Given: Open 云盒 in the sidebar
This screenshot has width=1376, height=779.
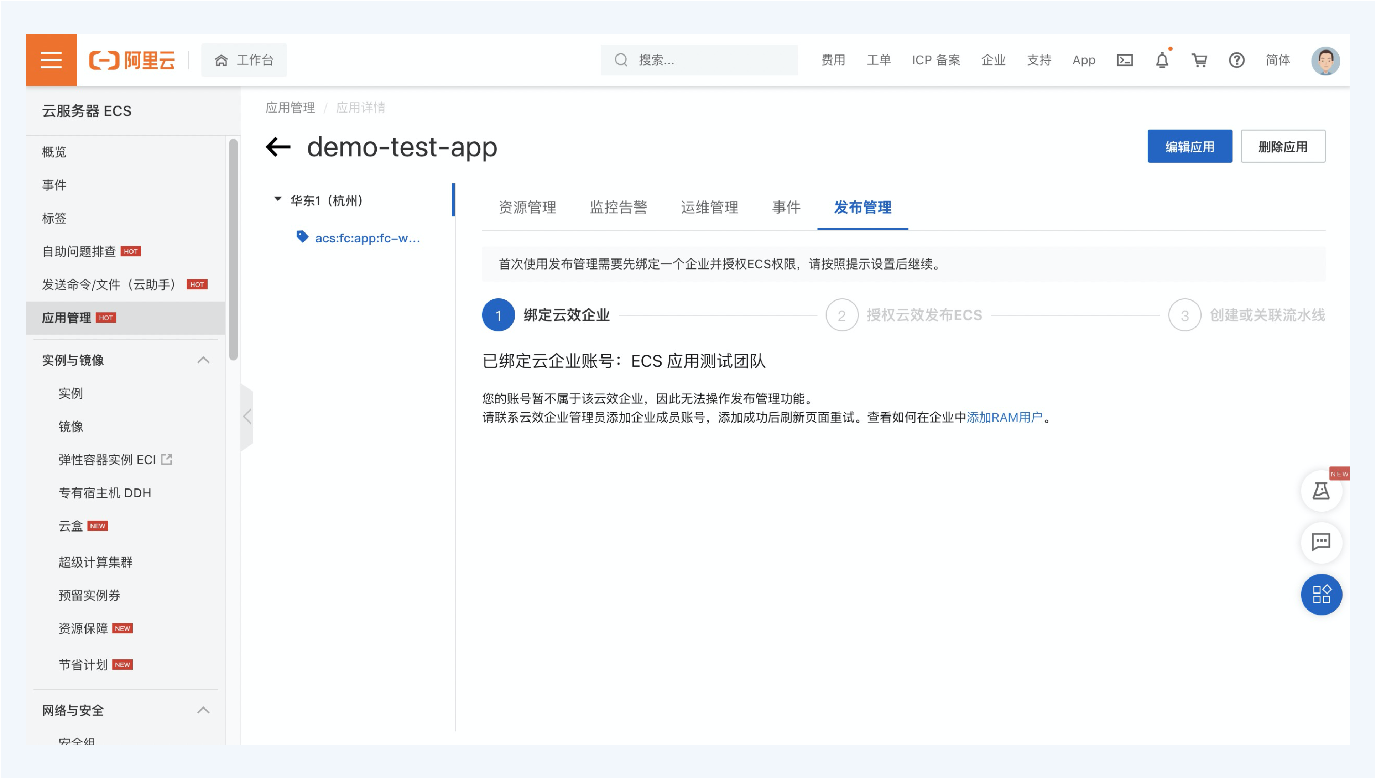Looking at the screenshot, I should pyautogui.click(x=71, y=526).
